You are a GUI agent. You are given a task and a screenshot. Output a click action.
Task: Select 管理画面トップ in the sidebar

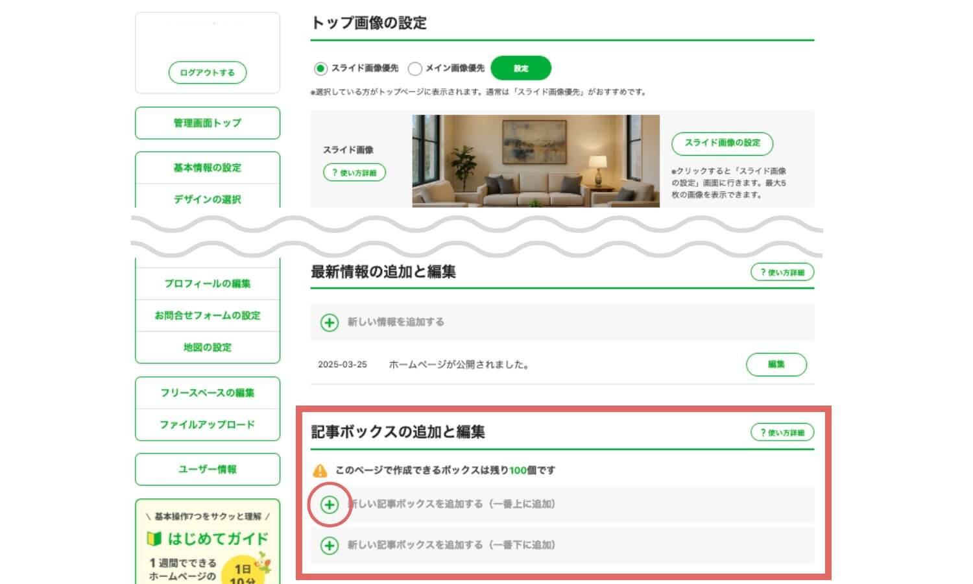click(207, 123)
